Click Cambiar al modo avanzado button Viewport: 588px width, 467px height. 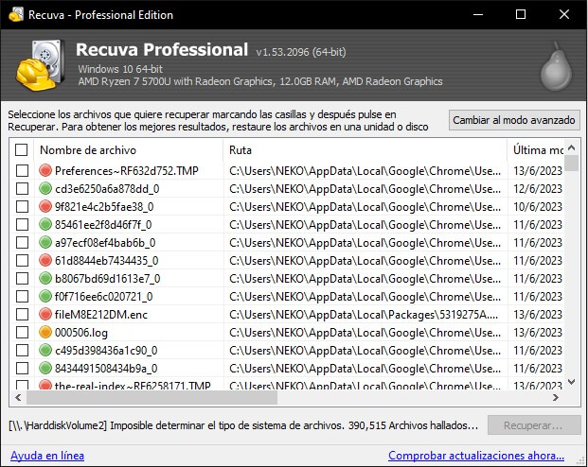(x=514, y=120)
